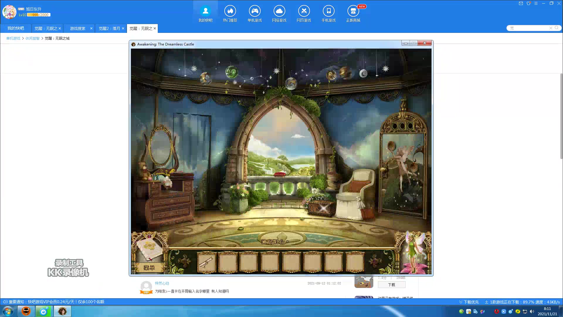The width and height of the screenshot is (563, 317).
Task: Click the green plus tray icon
Action: [518, 311]
